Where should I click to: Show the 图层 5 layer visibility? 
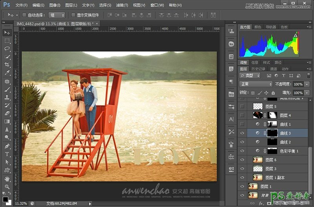(x=242, y=106)
